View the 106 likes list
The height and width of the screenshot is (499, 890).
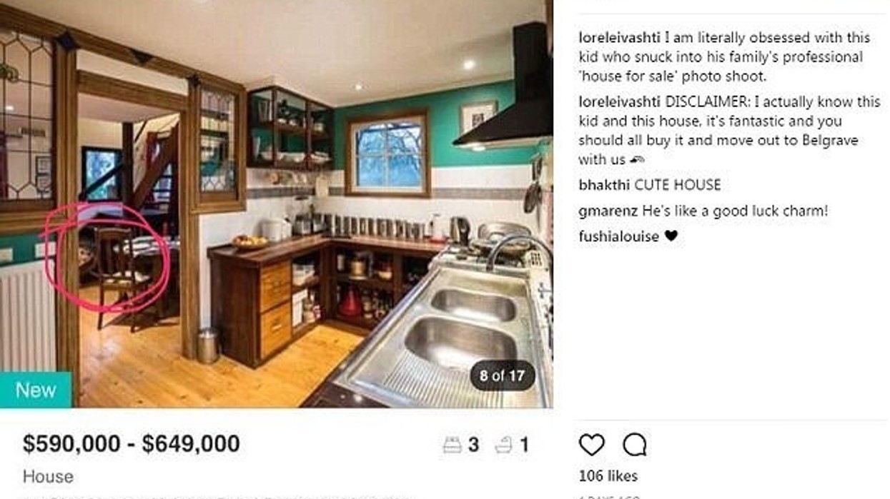coord(608,475)
